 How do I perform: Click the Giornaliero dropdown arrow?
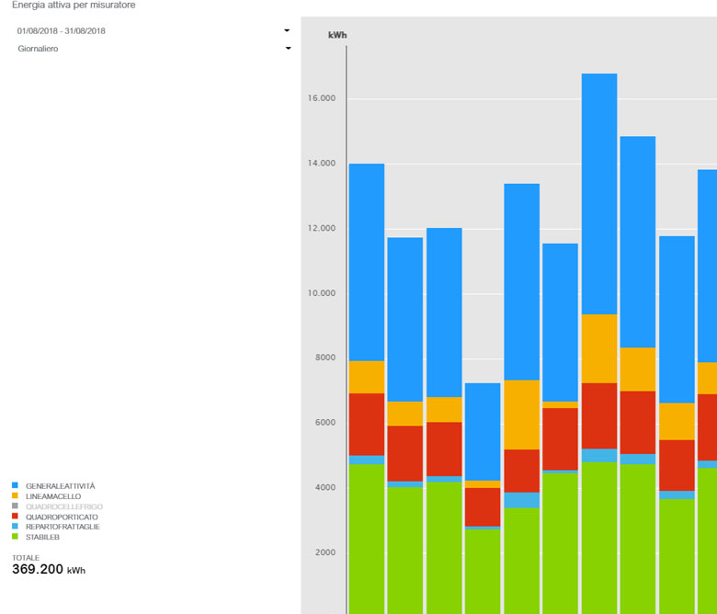(x=288, y=48)
